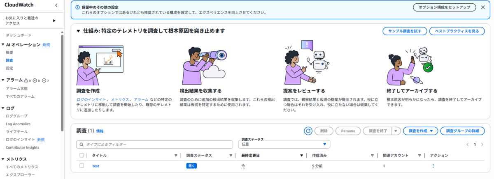Open the アラーム link in description
The image size is (494, 179).
141,100
